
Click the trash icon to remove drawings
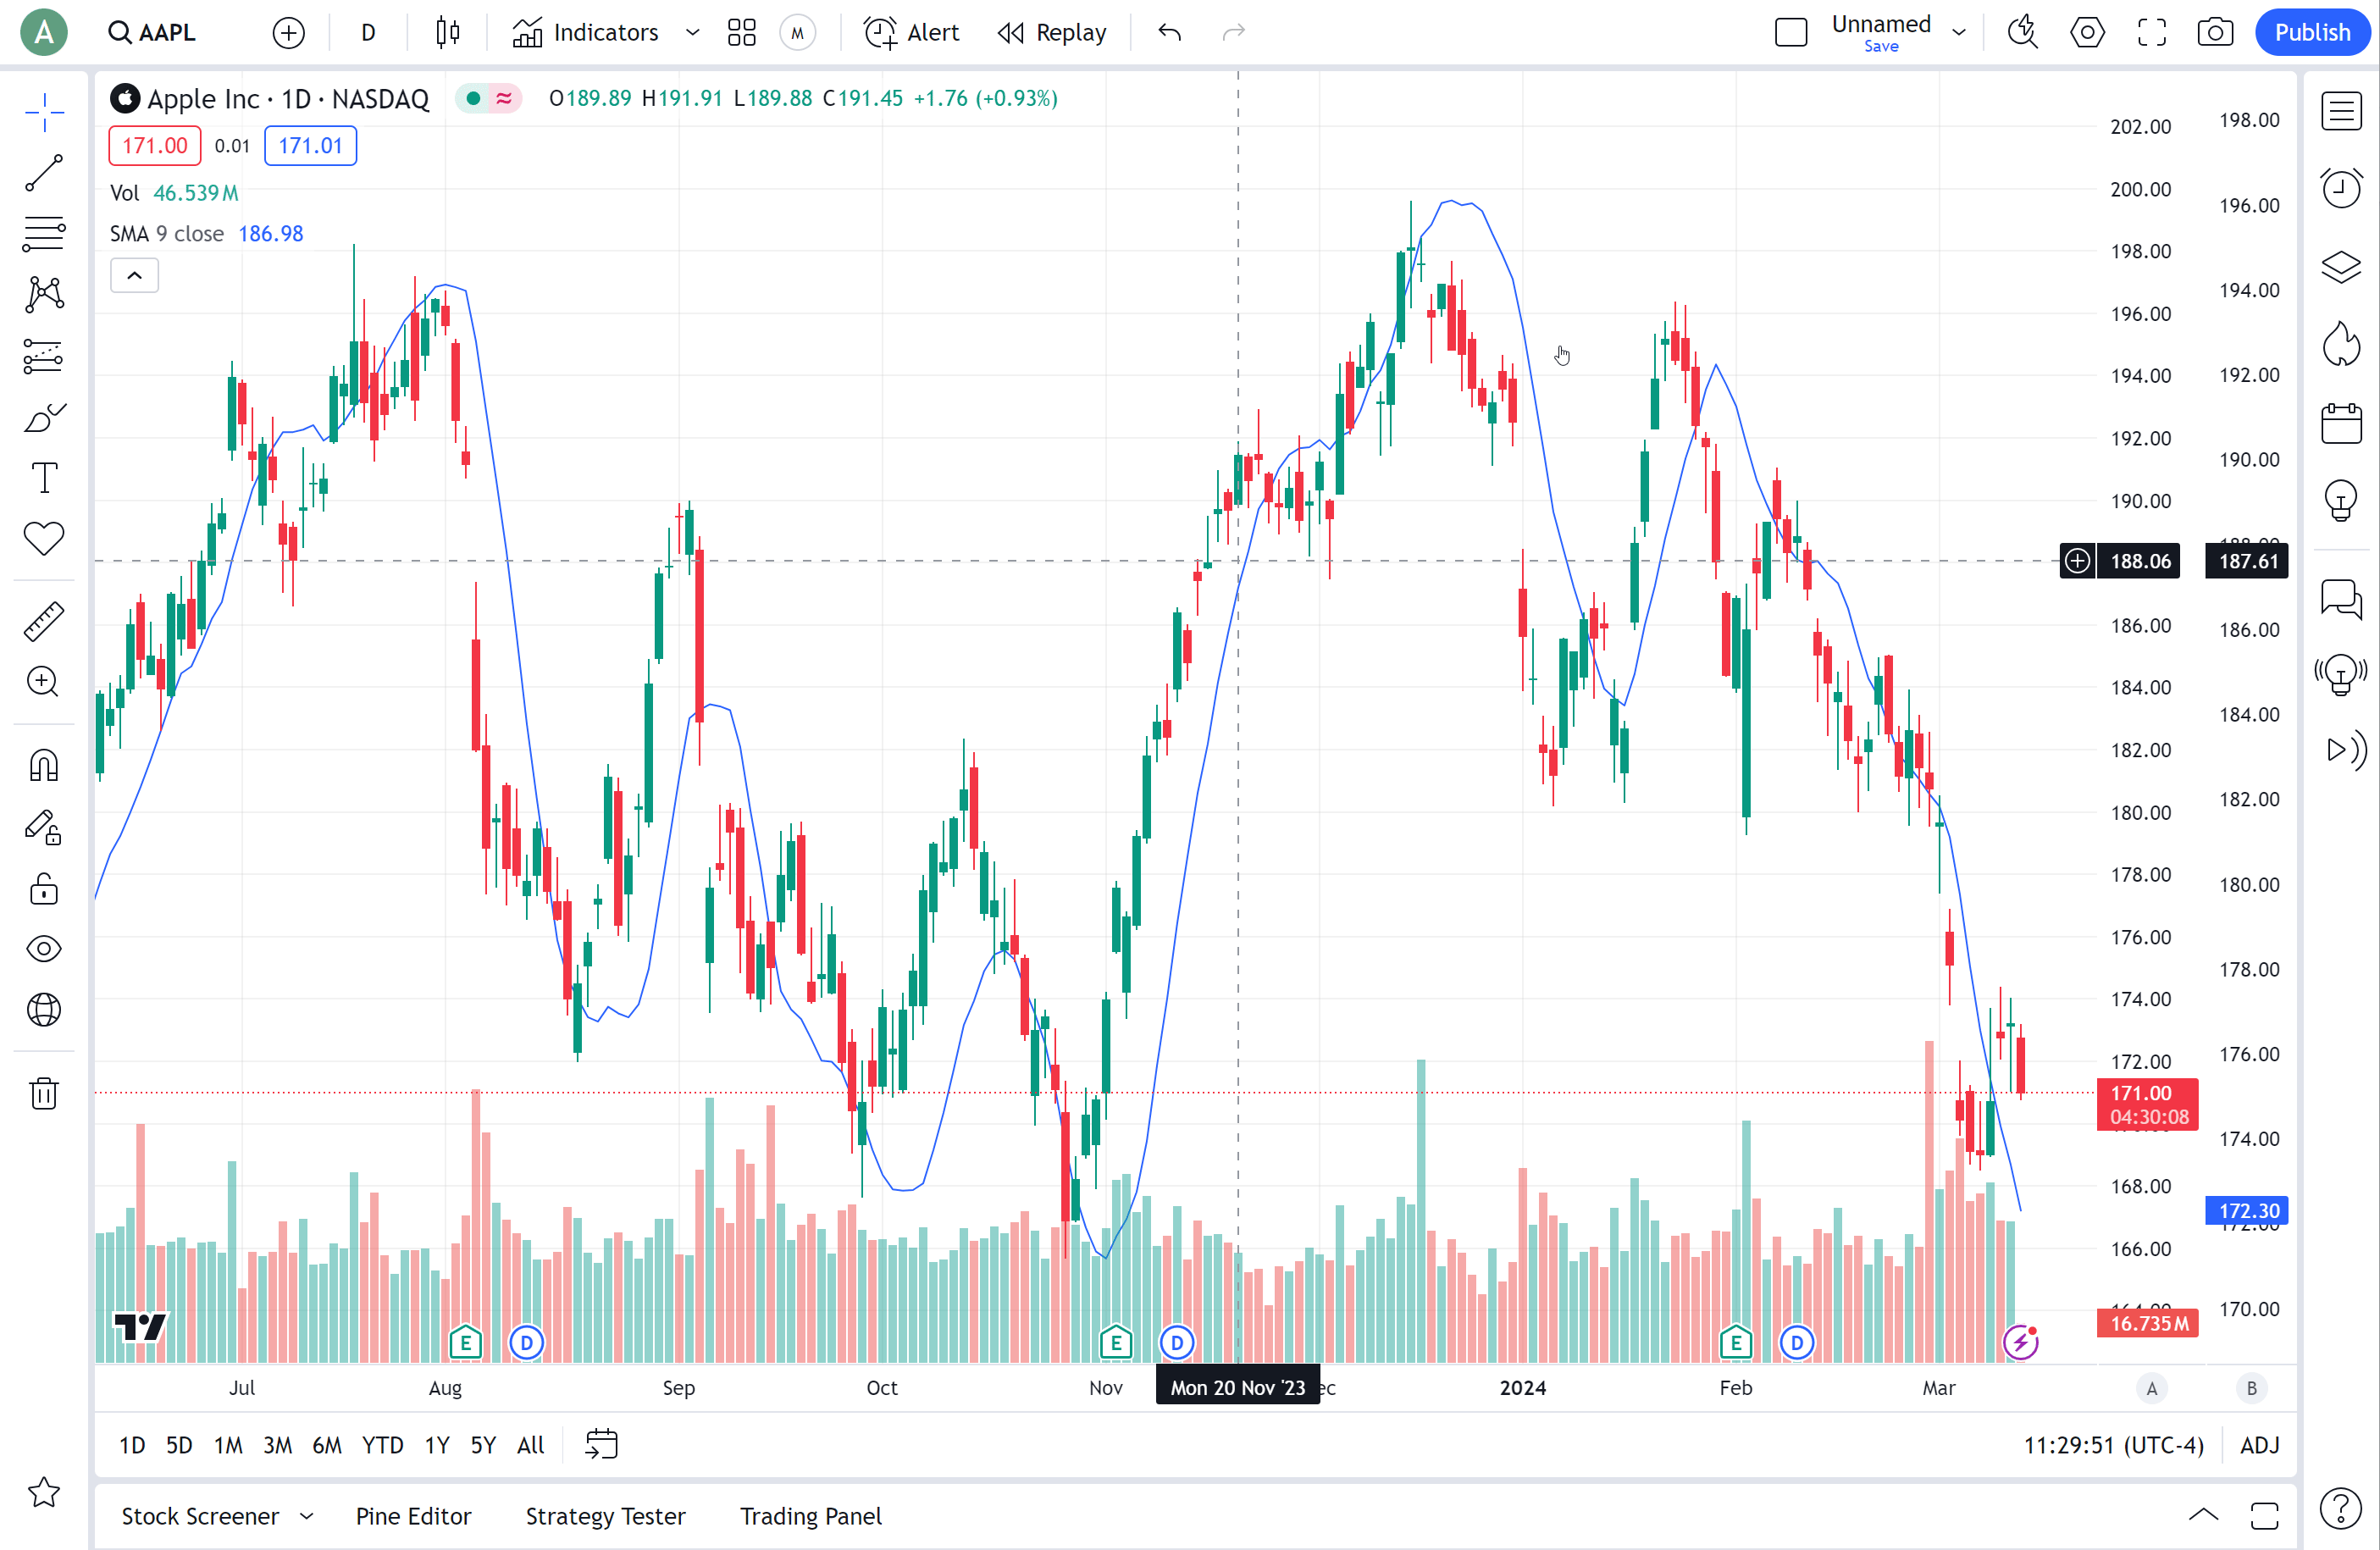pos(44,1093)
